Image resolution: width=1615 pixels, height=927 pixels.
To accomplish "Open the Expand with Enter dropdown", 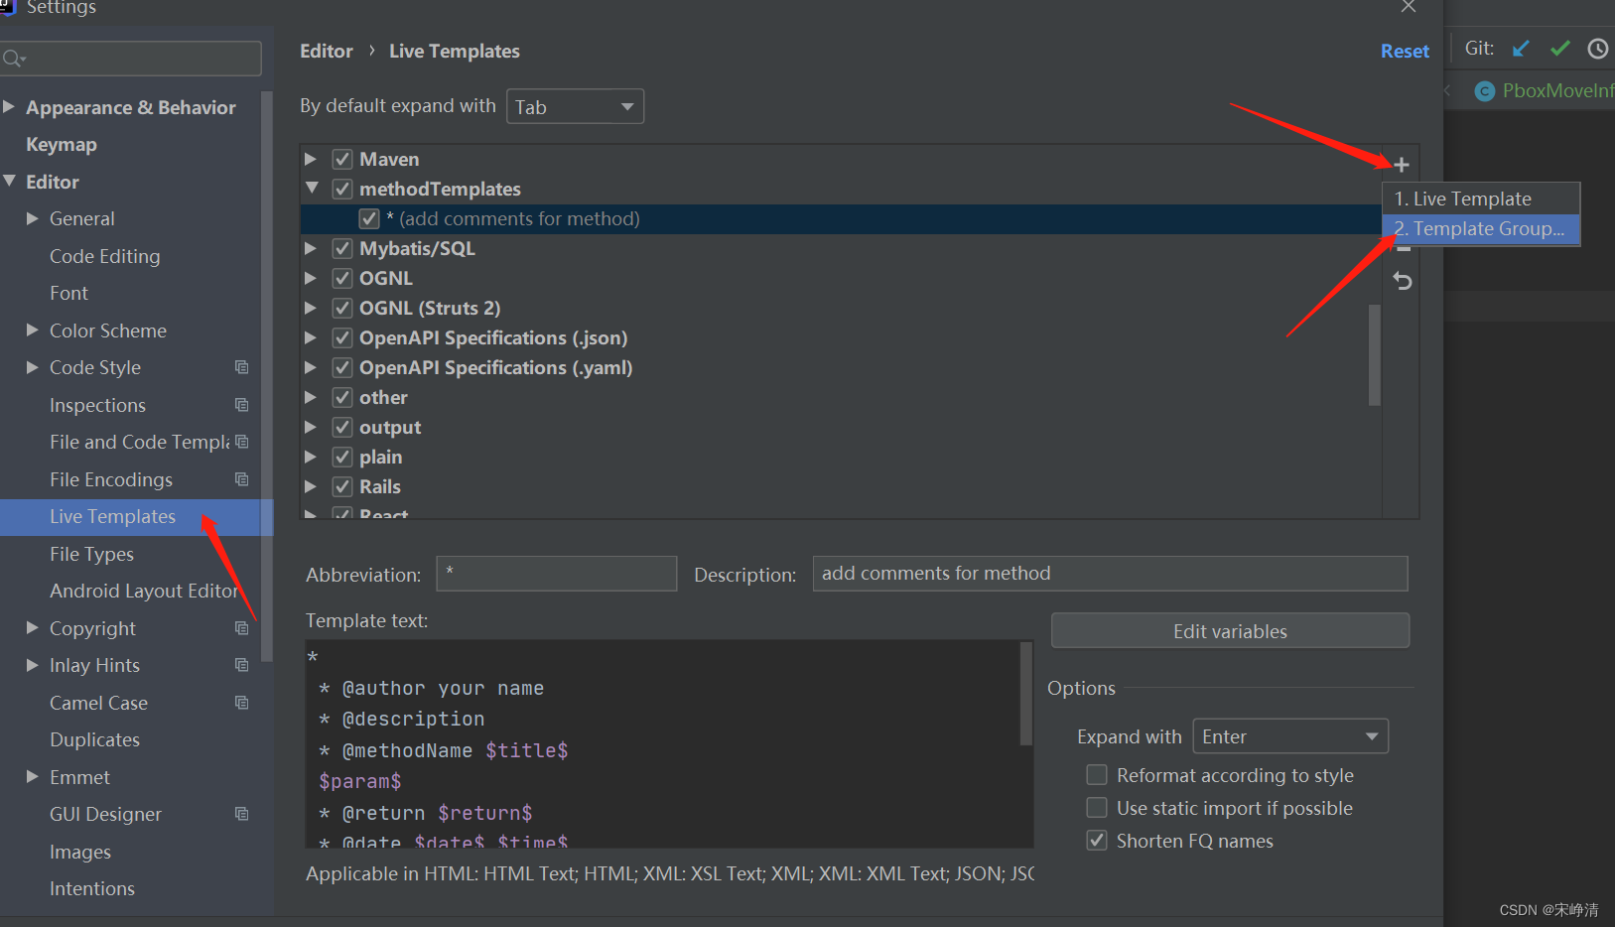I will tap(1289, 736).
